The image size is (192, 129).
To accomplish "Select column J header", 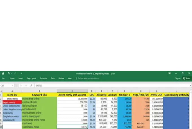I will point(176,91).
